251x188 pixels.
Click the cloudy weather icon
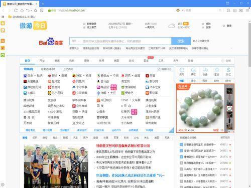tap(171, 26)
